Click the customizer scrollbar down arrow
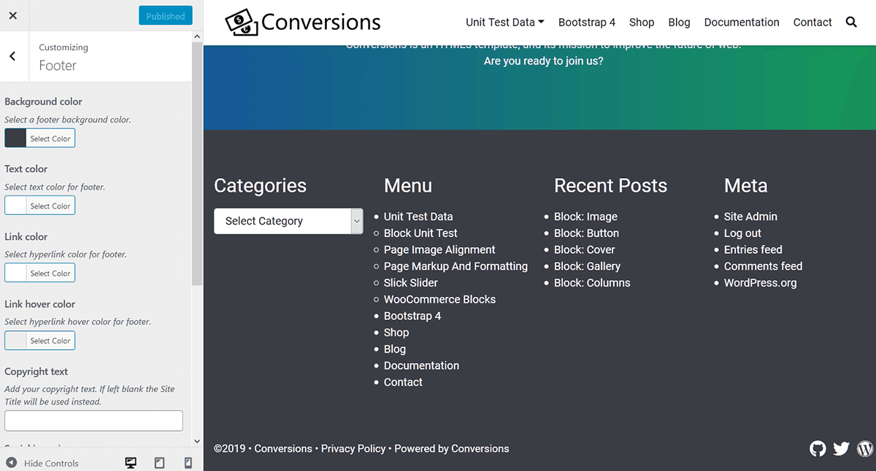The width and height of the screenshot is (876, 471). point(197,441)
